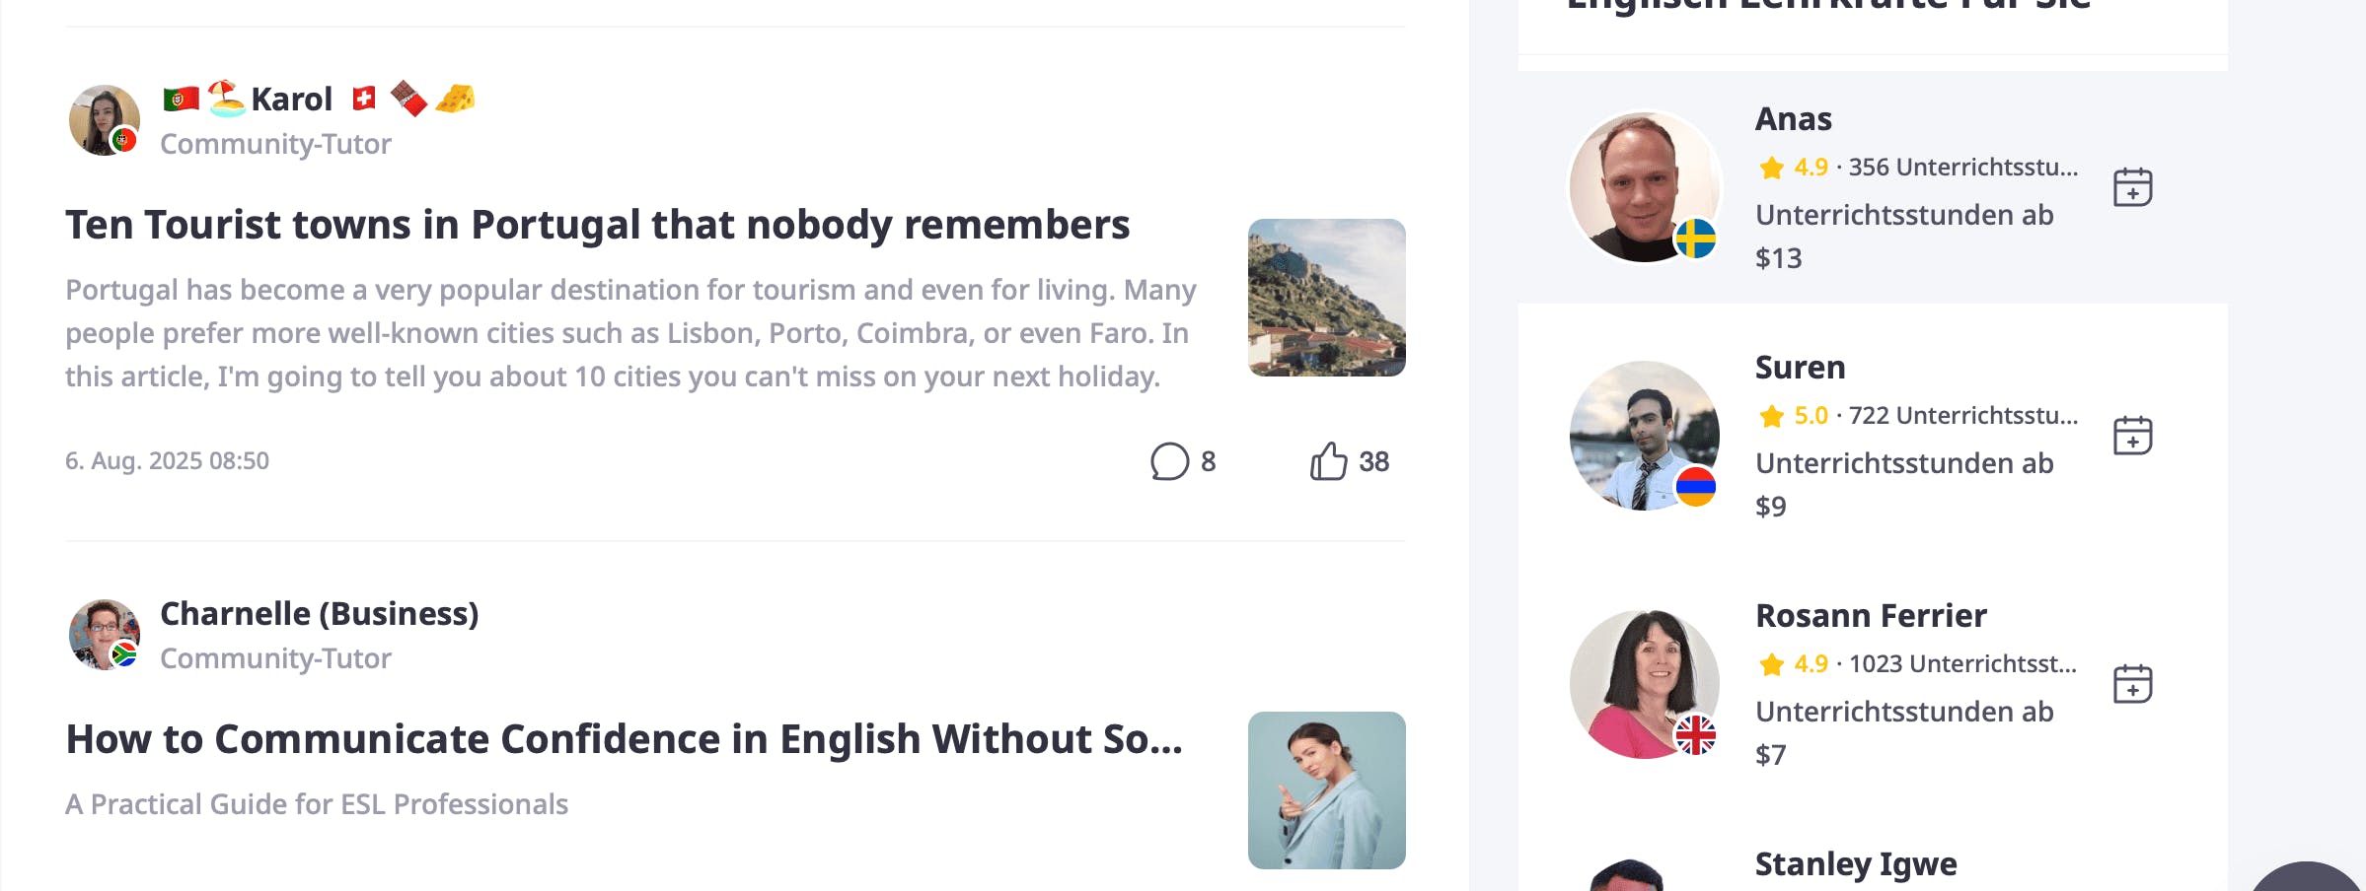Click Rosann Ferrier's name
Screen dimensions: 2366x891
pyautogui.click(x=1871, y=616)
